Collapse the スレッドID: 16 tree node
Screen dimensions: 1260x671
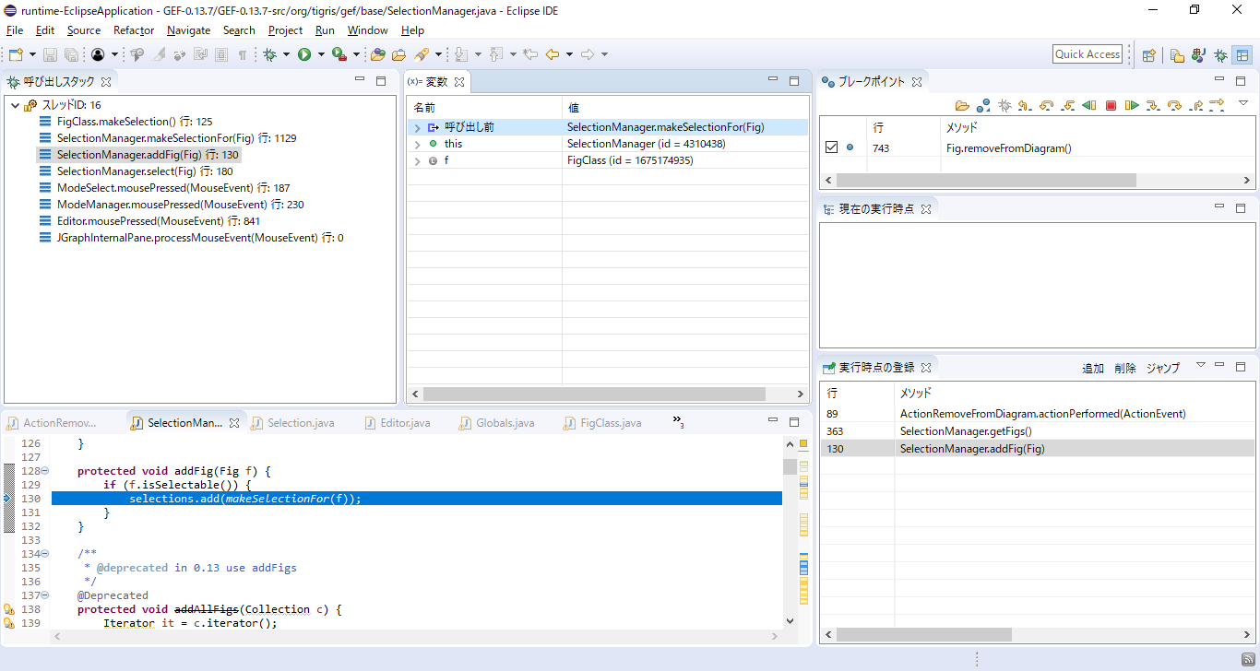coord(15,105)
